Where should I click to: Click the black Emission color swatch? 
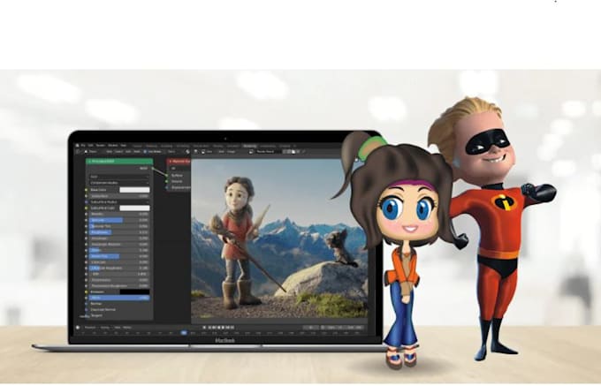coord(134,291)
